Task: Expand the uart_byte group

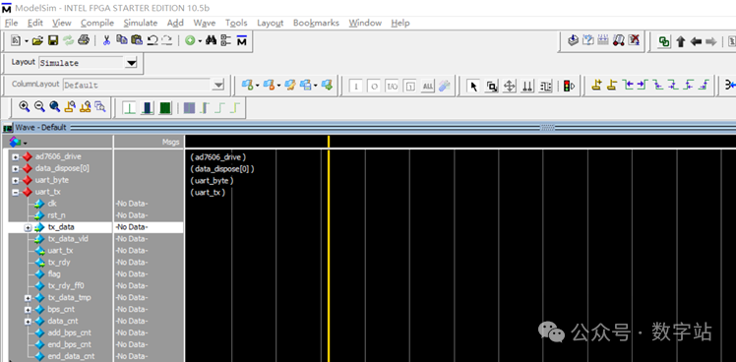Action: pyautogui.click(x=15, y=180)
